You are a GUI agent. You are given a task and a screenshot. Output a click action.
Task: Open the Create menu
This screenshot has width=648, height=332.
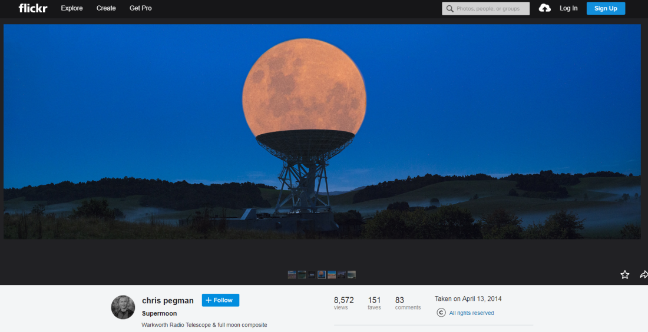tap(106, 8)
